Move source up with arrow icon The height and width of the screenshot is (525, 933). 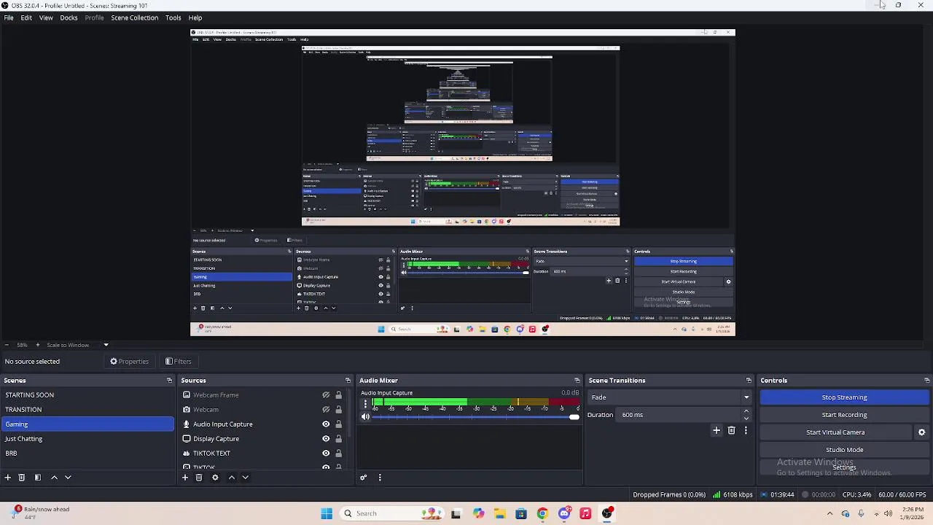(x=232, y=478)
